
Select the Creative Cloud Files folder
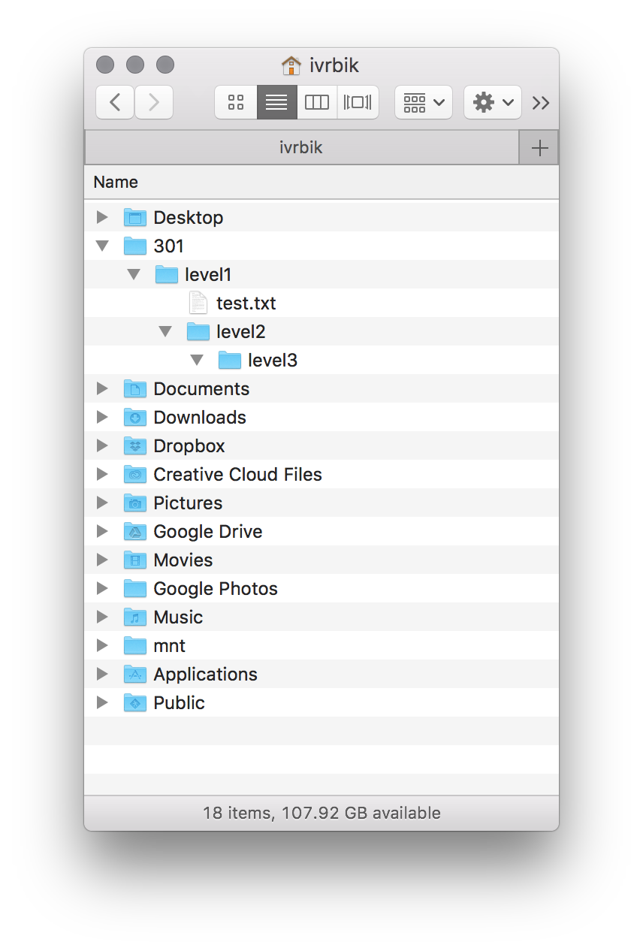[x=237, y=475]
